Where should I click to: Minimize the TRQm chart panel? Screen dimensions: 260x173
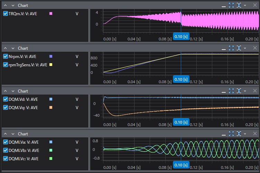(x=223, y=7)
